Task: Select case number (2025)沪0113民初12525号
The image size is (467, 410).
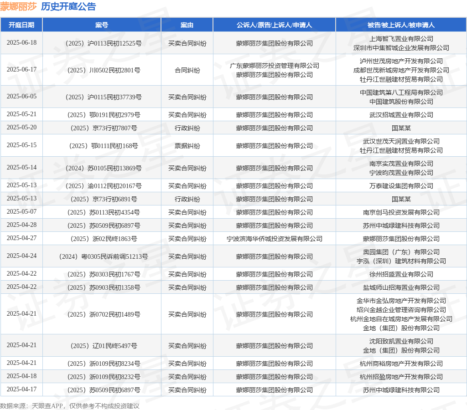Action: click(104, 43)
